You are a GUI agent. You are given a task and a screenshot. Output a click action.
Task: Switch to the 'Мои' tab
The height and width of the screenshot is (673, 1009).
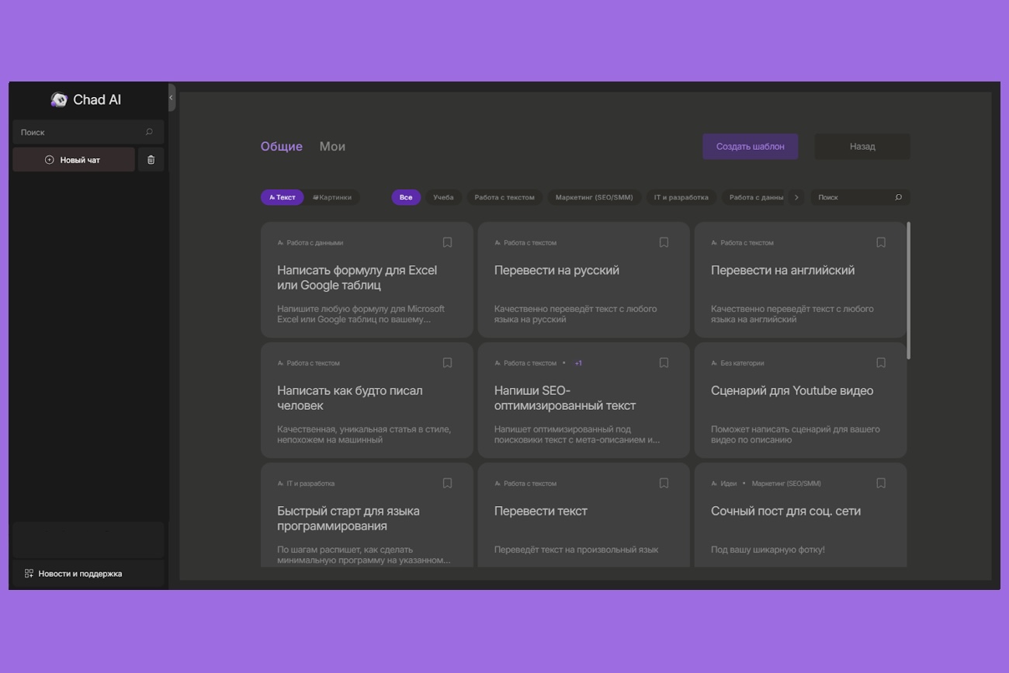pyautogui.click(x=332, y=146)
